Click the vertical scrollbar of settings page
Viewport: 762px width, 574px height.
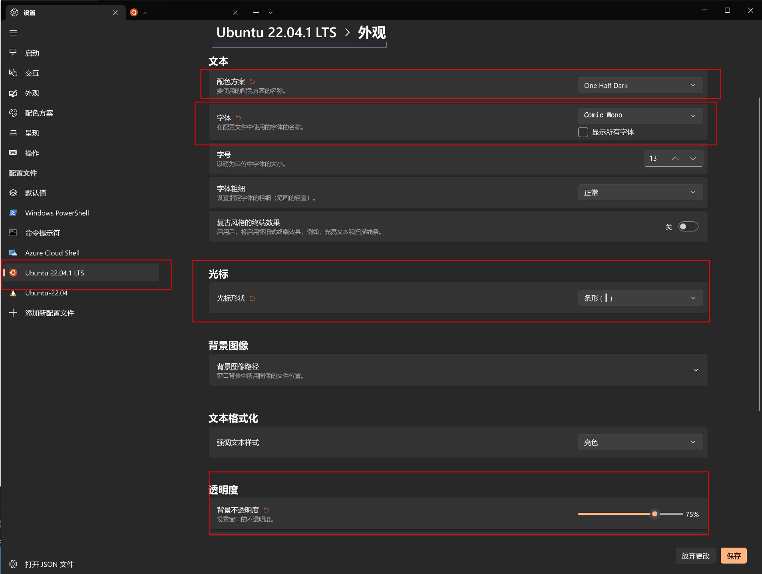point(759,254)
